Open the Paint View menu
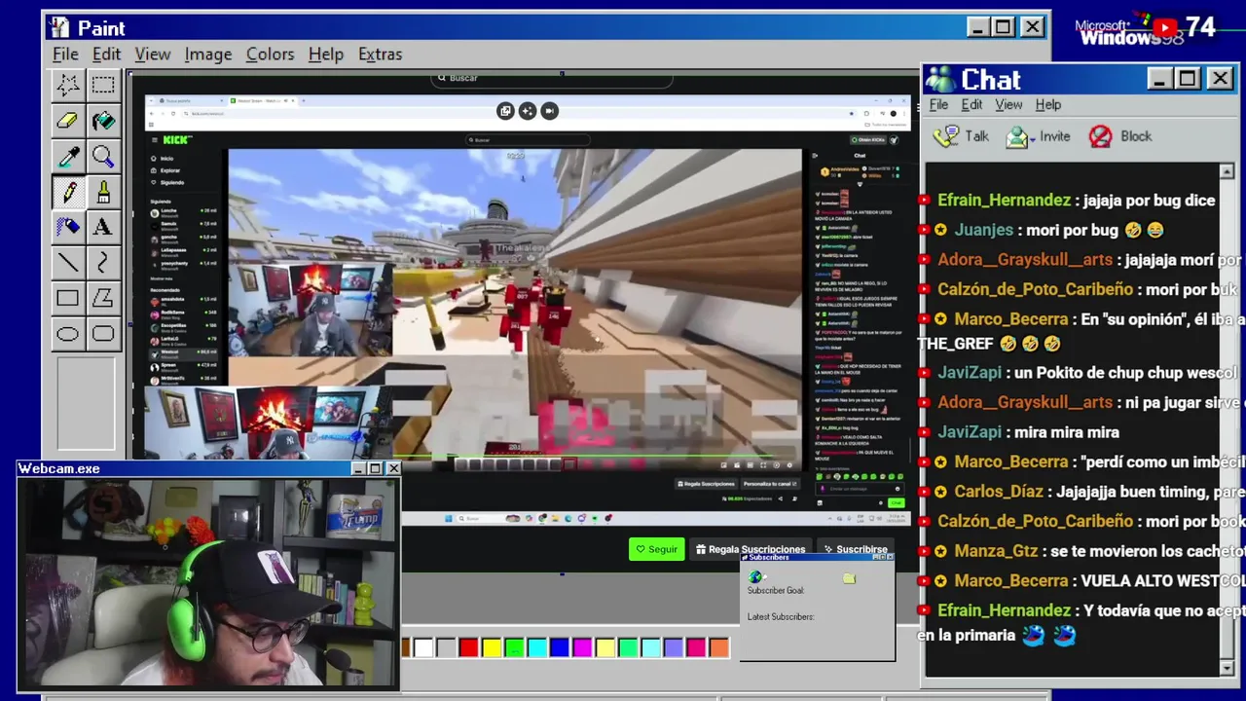 pos(153,55)
